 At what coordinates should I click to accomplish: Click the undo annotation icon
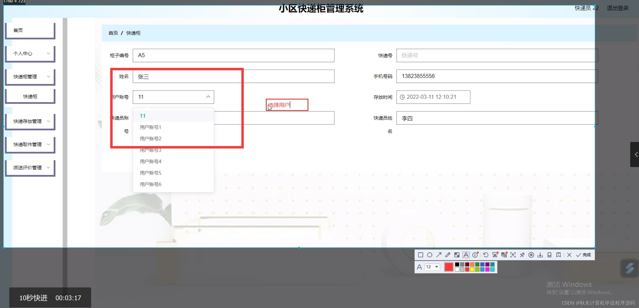[486, 255]
